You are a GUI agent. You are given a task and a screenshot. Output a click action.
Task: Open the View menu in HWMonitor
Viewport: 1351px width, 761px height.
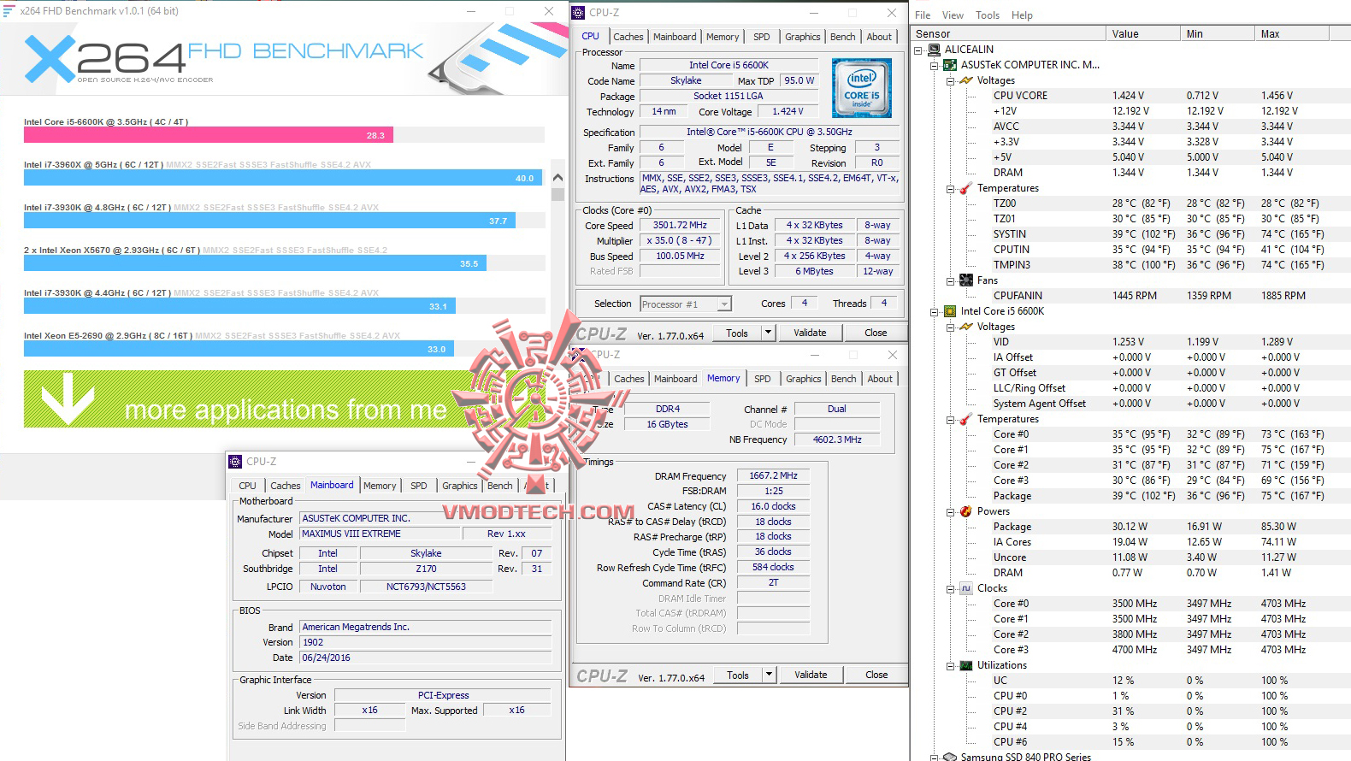(953, 15)
